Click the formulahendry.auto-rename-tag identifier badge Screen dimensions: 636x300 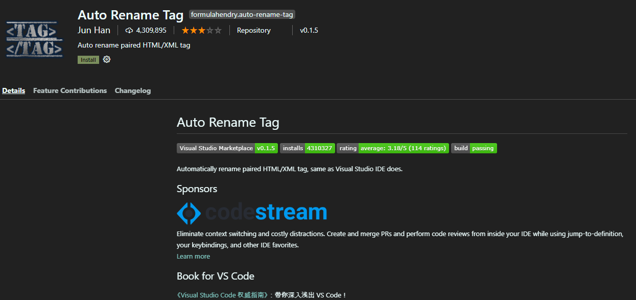coord(242,14)
